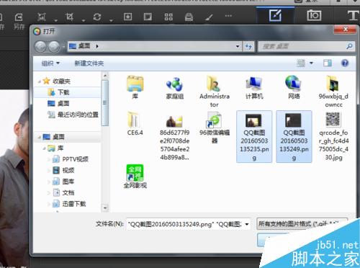This screenshot has width=360, height=268.
Task: Select the brush icon in editor toolbar
Action: (209, 17)
